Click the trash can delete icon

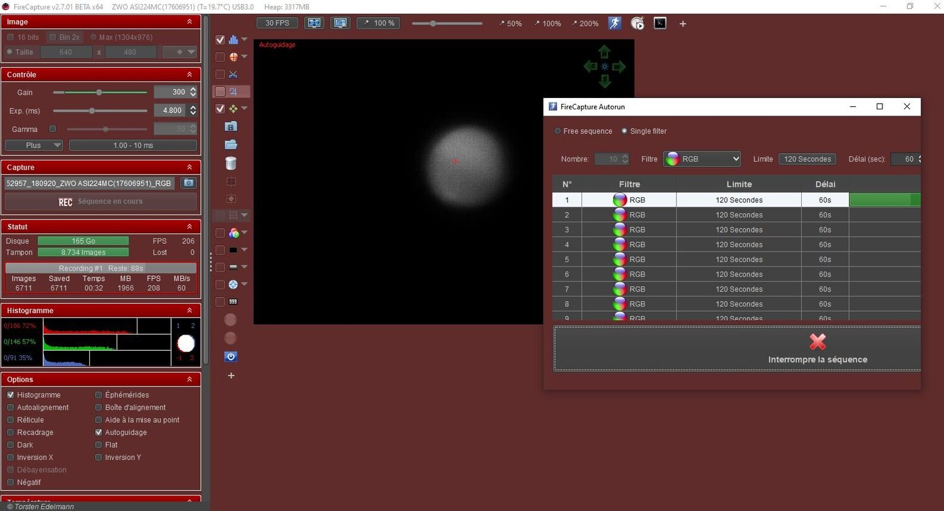click(x=231, y=163)
